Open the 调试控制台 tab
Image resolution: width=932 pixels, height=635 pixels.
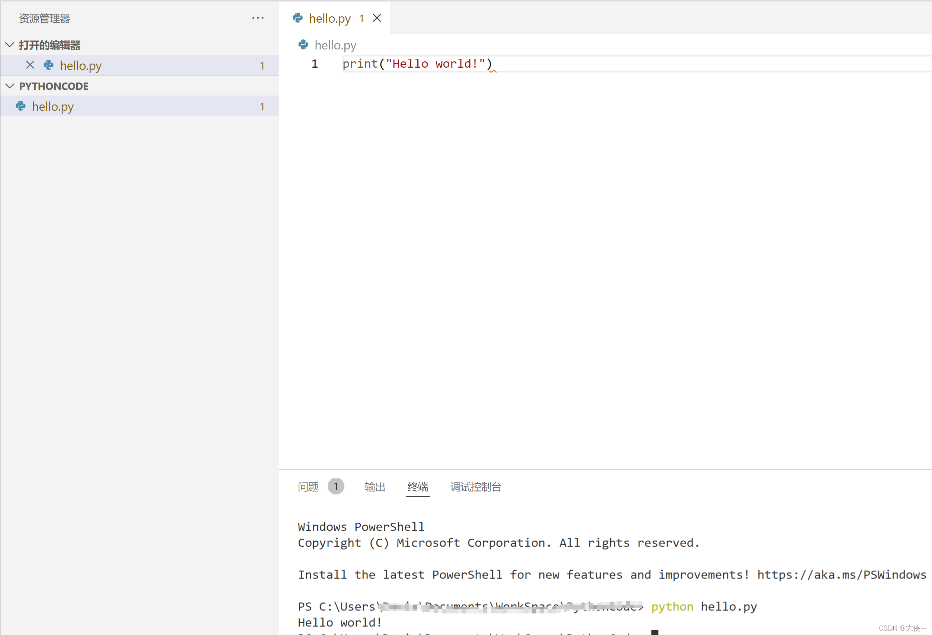pos(476,487)
